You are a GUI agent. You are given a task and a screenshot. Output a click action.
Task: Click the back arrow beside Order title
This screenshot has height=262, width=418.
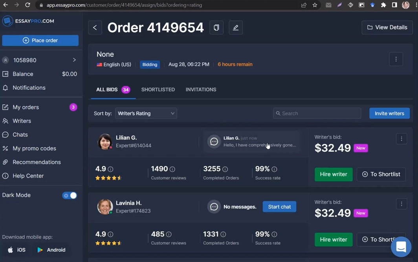95,27
